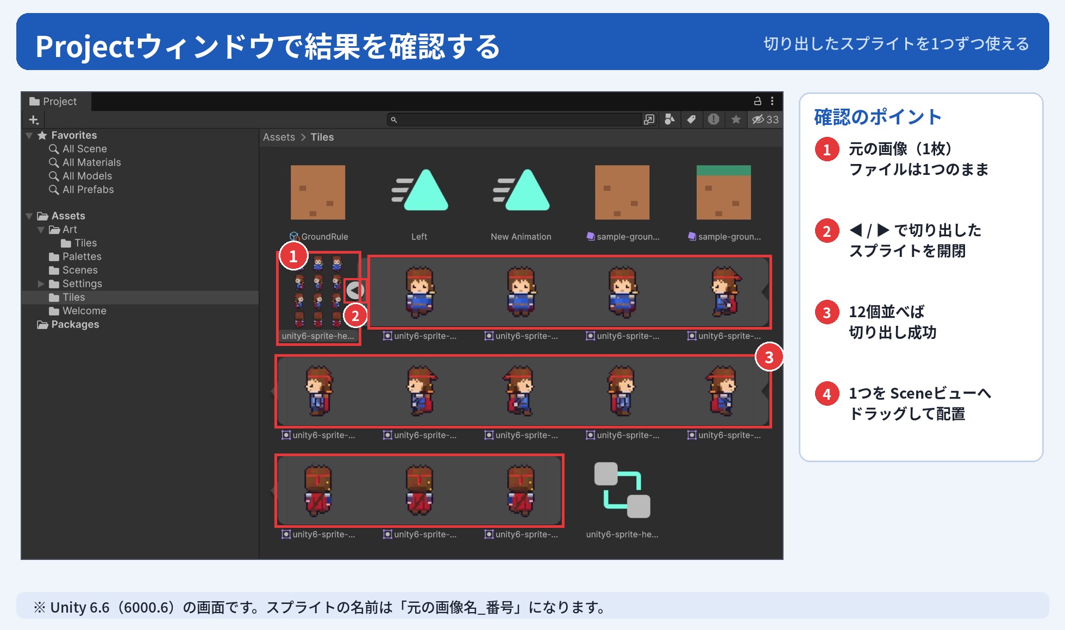The image size is (1065, 630).
Task: Click the search by label tag icon
Action: click(x=691, y=119)
